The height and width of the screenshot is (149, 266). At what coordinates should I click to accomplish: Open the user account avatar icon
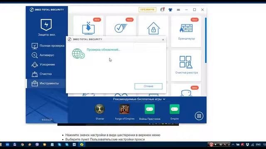(163, 10)
